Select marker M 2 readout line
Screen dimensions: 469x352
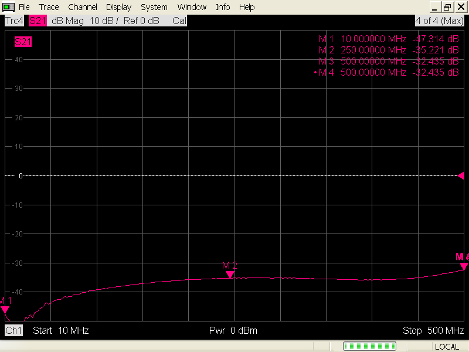389,50
